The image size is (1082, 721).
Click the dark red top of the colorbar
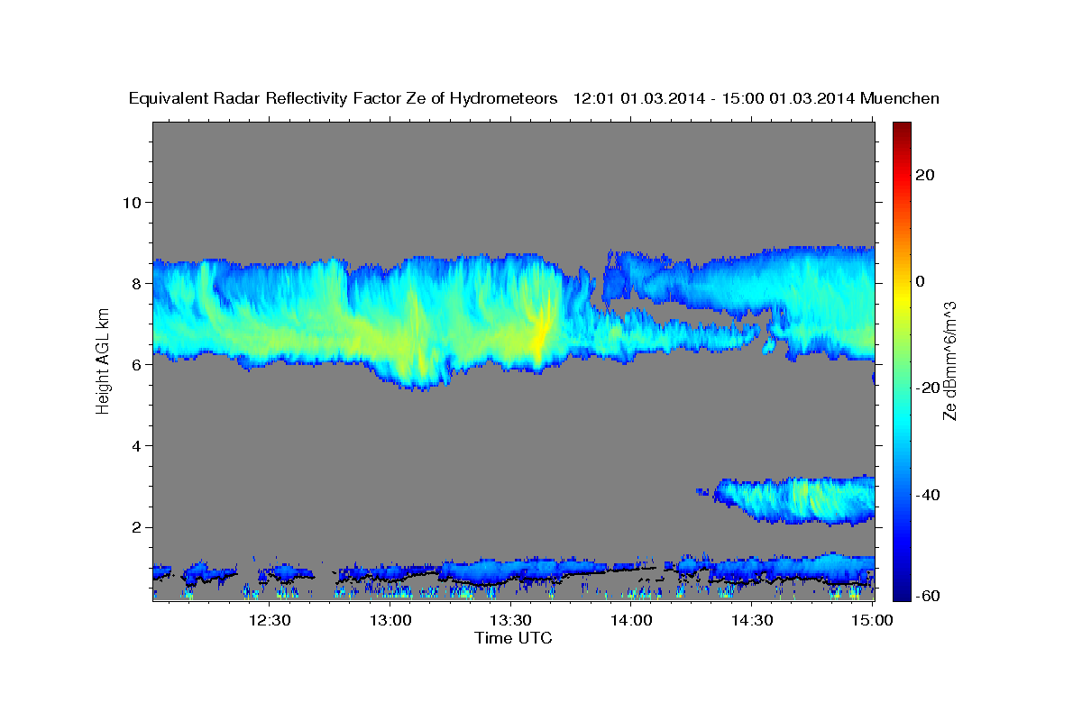pyautogui.click(x=902, y=128)
